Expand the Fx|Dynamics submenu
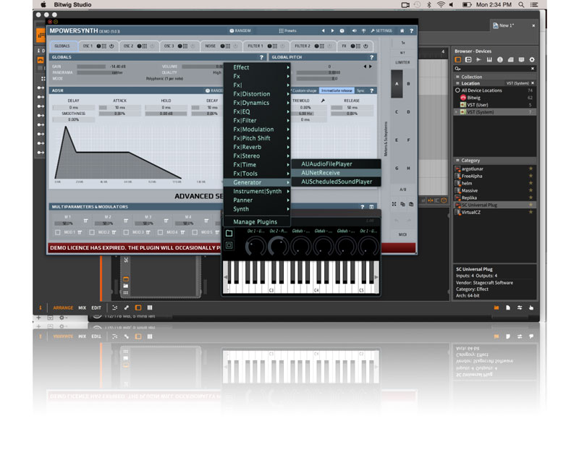 click(x=257, y=103)
